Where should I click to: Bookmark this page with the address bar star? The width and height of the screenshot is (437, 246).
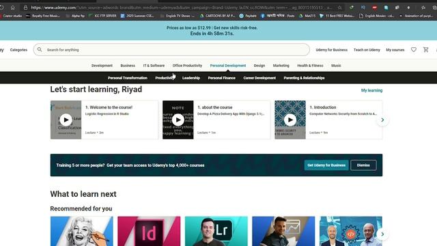coord(339,8)
